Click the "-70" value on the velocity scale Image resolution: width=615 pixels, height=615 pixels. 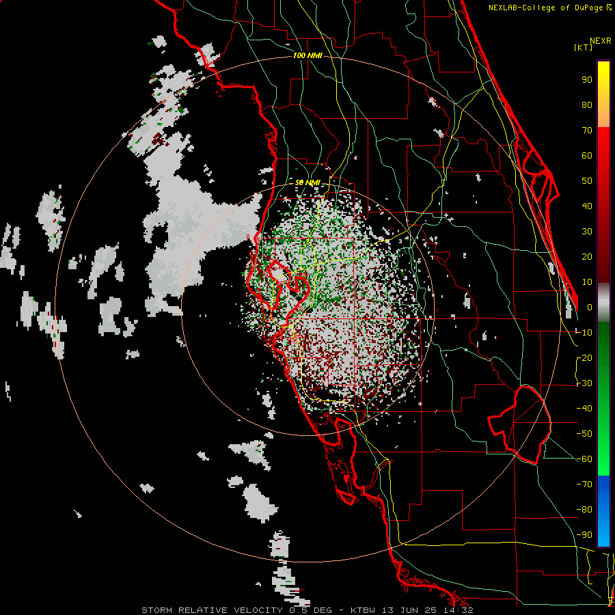(584, 484)
